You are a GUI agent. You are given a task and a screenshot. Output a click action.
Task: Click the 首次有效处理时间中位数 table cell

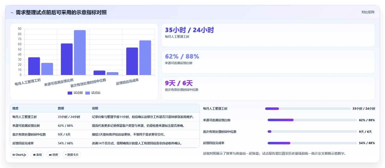click(x=29, y=134)
